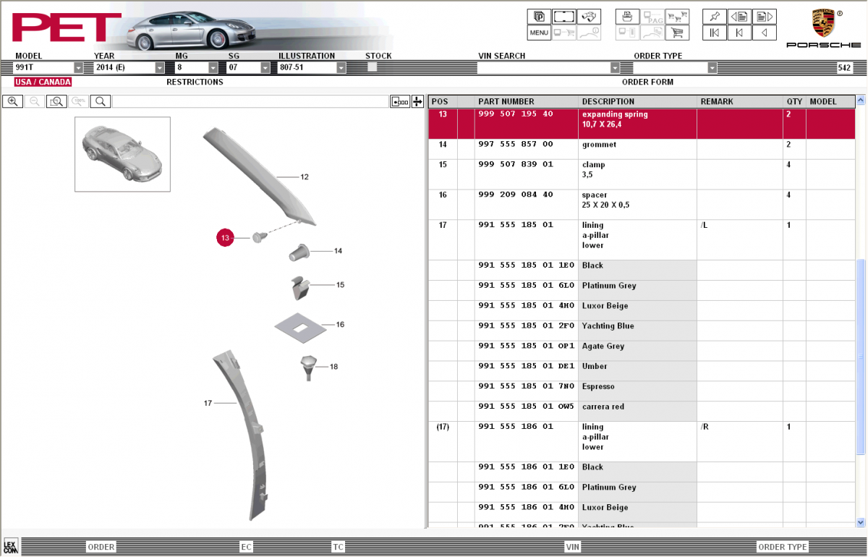This screenshot has height=557, width=868.
Task: Select part 991 555 185 01 lining
Action: pyautogui.click(x=642, y=240)
